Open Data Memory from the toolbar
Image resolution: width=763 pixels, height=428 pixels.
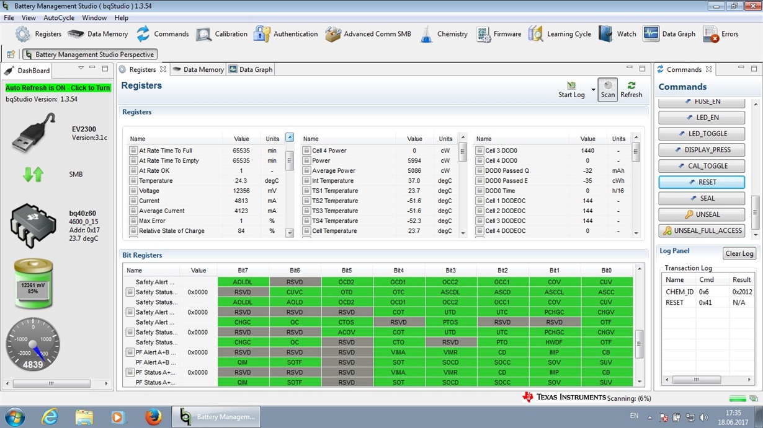coord(97,34)
